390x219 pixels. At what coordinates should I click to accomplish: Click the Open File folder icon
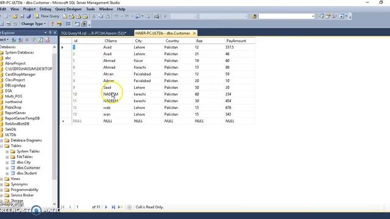(15, 16)
